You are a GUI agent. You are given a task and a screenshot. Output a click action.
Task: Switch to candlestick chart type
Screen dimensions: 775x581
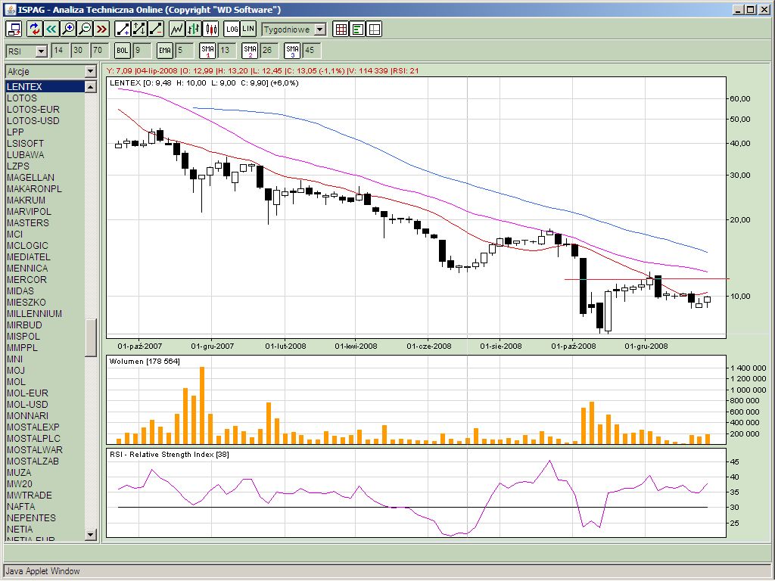210,29
